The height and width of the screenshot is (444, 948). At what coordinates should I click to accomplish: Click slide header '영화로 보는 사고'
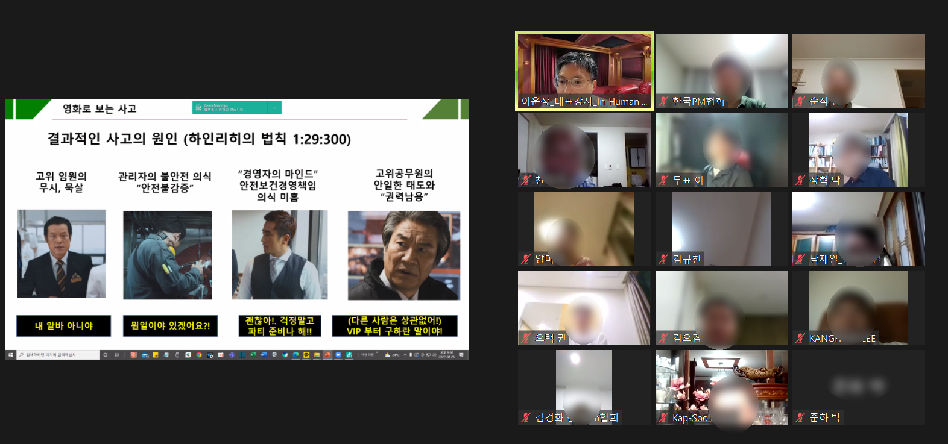tap(100, 109)
